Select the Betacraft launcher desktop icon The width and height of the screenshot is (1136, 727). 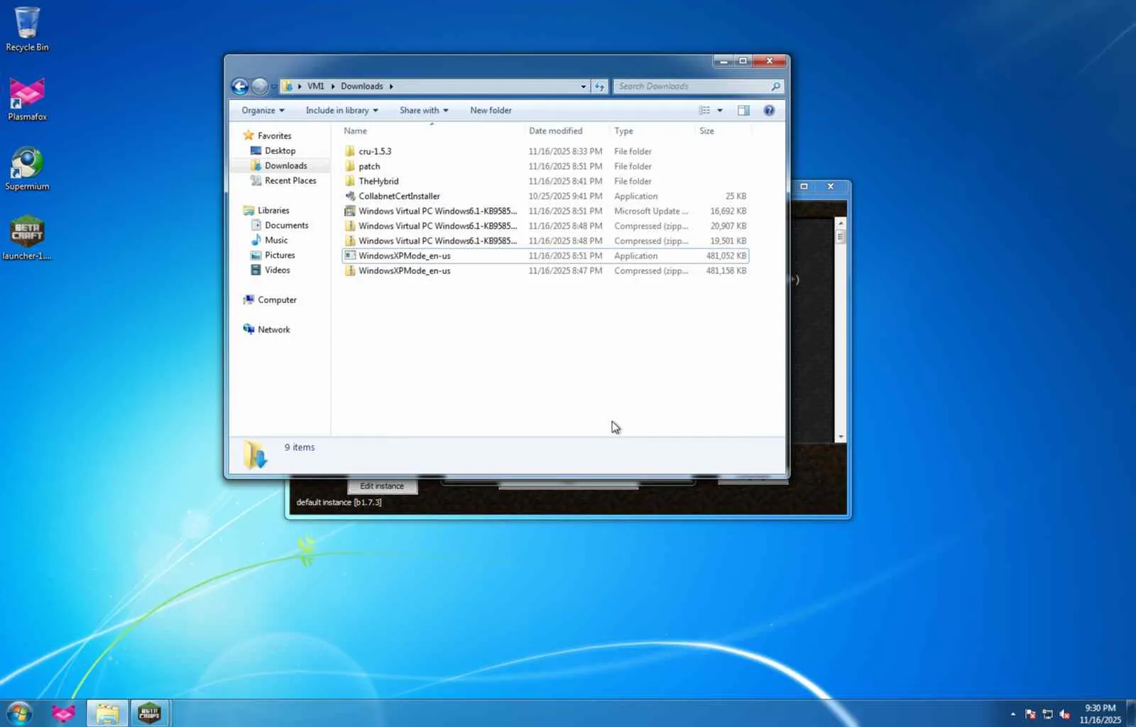click(x=27, y=237)
